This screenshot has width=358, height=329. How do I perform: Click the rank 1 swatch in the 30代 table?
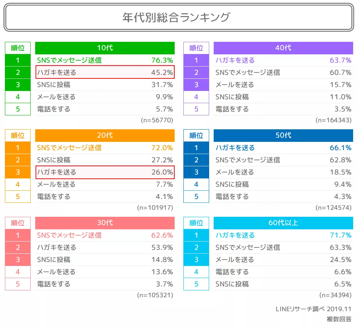point(18,235)
